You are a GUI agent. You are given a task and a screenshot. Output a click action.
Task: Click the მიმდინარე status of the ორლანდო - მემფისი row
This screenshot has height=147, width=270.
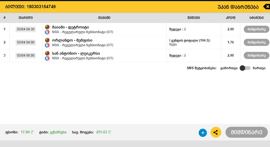256,42
